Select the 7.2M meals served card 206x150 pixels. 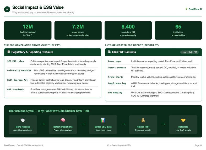[78, 30]
